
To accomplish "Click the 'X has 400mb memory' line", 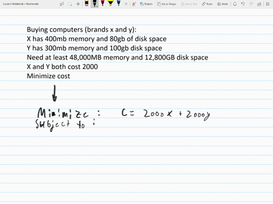I will pyautogui.click(x=97, y=39).
